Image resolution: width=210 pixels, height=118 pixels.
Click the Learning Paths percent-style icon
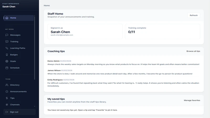(7, 48)
